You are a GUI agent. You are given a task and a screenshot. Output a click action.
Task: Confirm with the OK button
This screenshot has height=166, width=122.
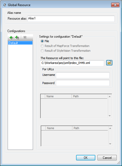(x=86, y=158)
